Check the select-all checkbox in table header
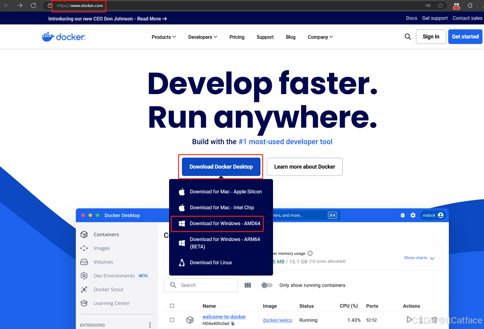The image size is (484, 329). [x=172, y=306]
